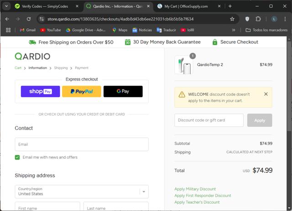
Task: Click the Apply discount button
Action: (260, 120)
